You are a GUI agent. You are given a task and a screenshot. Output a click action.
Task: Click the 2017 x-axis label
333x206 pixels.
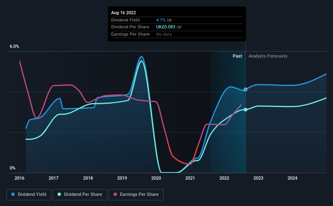pyautogui.click(x=54, y=178)
